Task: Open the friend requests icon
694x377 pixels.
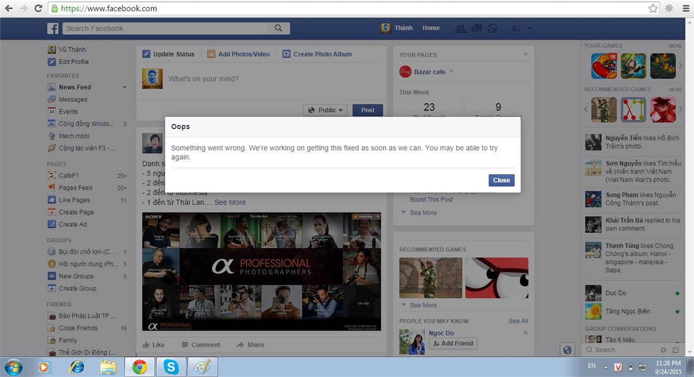Action: click(460, 28)
